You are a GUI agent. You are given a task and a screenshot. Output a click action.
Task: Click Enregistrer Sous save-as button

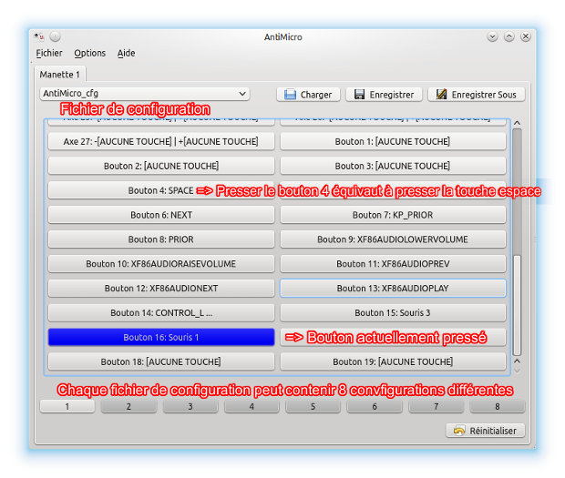point(476,94)
